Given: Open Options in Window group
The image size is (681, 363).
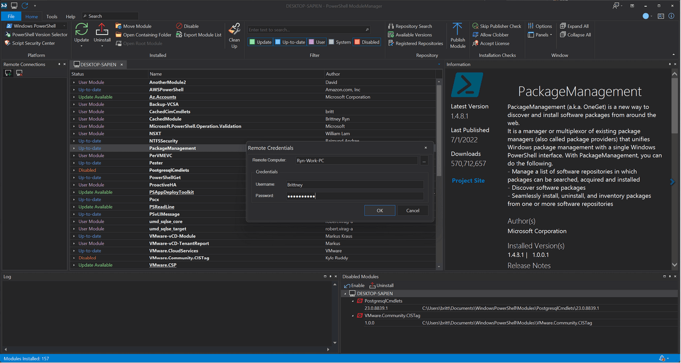Looking at the screenshot, I should 540,26.
